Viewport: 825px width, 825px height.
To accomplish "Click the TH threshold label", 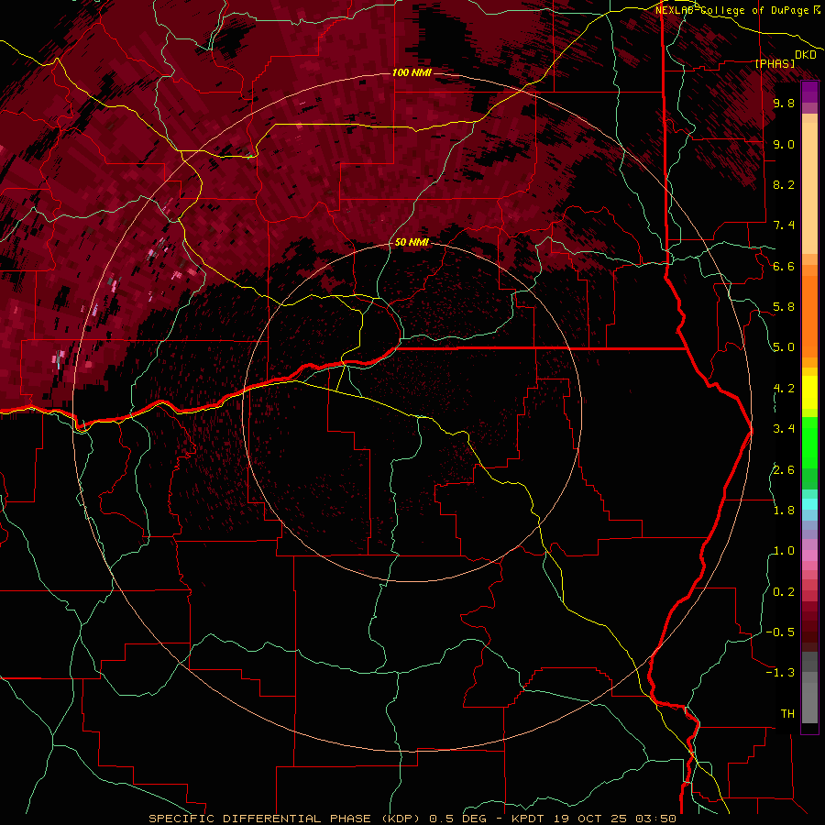I will [787, 714].
